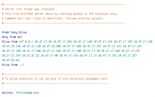Screen dimensions: 155x97
Task: Click the 'To allow execution of cgi' comment
Action: pyautogui.click(x=55, y=79)
